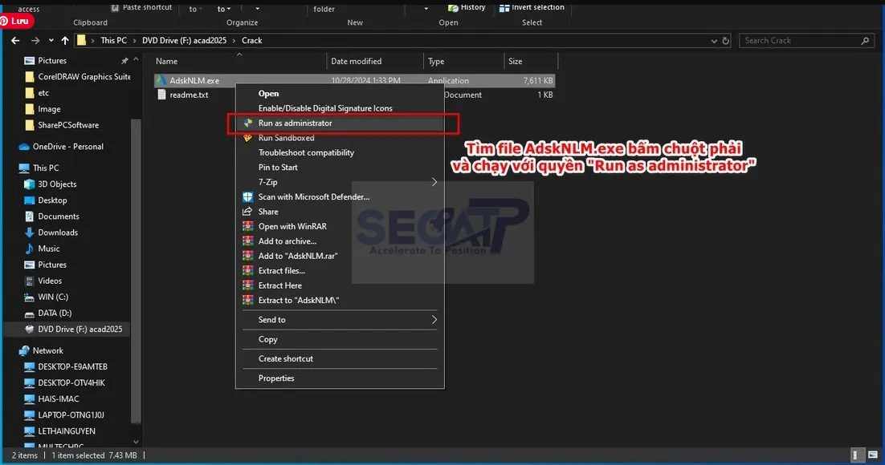The height and width of the screenshot is (465, 885).
Task: Click the back navigation arrow
Action: coord(14,40)
